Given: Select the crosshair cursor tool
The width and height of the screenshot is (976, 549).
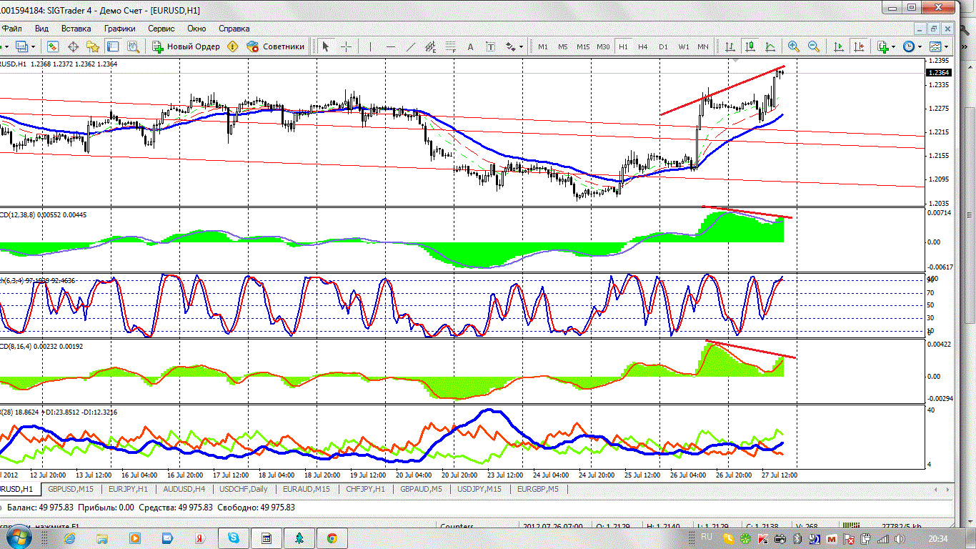Looking at the screenshot, I should coord(347,46).
